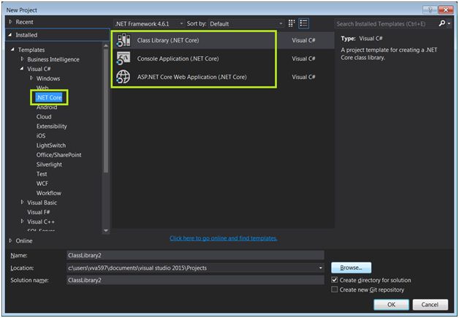Select the Web template category

42,88
